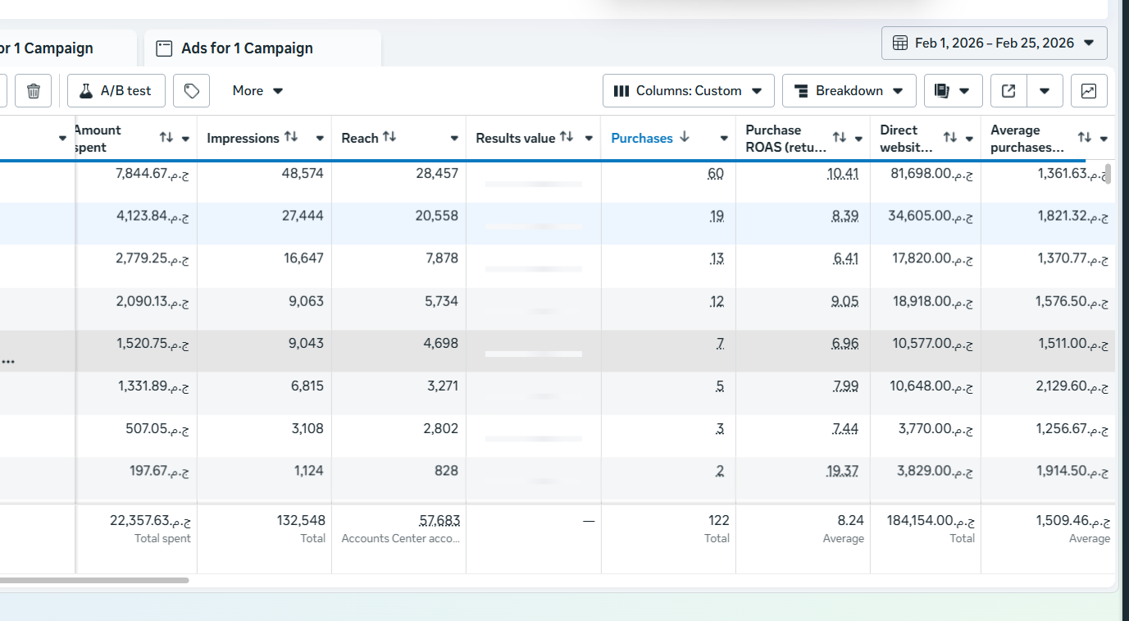Sort by Amount spent arrows
1129x621 pixels.
(x=166, y=139)
